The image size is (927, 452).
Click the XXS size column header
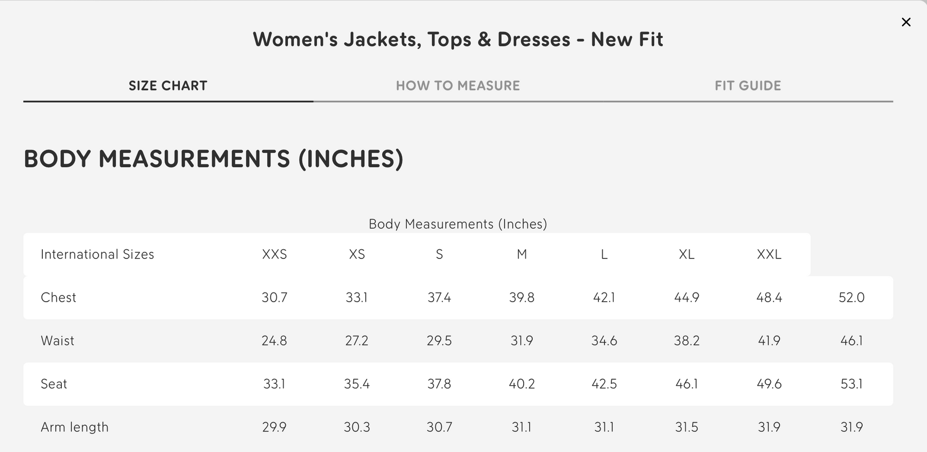[x=274, y=254]
